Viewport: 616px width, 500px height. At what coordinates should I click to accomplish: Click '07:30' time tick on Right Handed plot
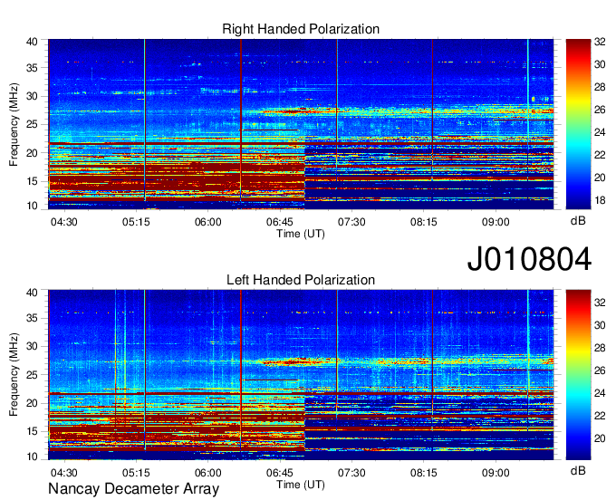coord(351,222)
